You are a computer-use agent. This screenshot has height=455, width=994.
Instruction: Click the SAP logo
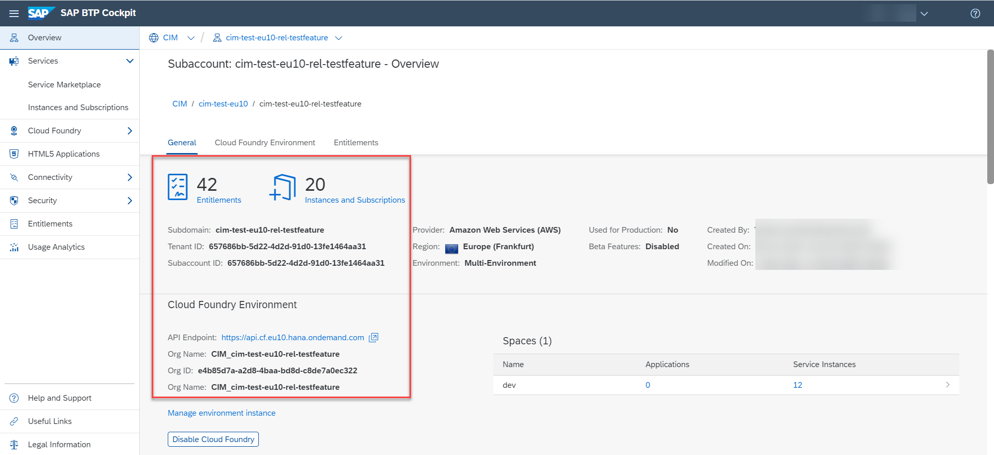[x=40, y=13]
